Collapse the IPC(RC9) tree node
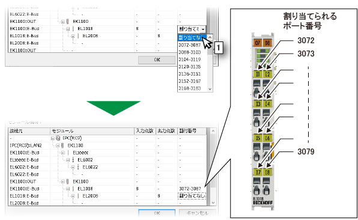This screenshot has height=220, width=358. click(x=53, y=138)
